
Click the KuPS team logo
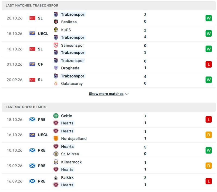coord(56,30)
